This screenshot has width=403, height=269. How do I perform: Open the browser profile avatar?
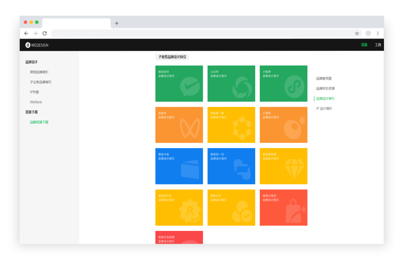(x=368, y=33)
